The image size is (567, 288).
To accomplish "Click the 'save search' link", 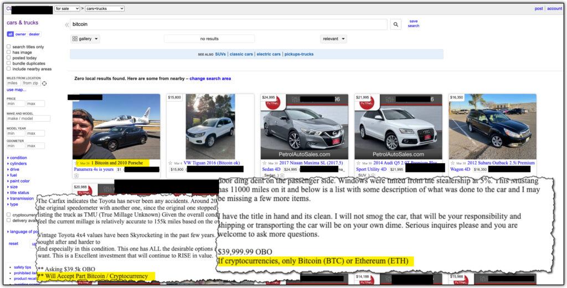I will pos(413,23).
